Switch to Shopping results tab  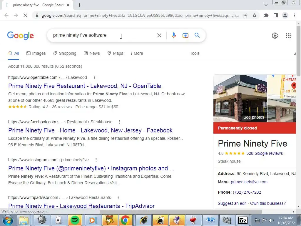point(65,53)
